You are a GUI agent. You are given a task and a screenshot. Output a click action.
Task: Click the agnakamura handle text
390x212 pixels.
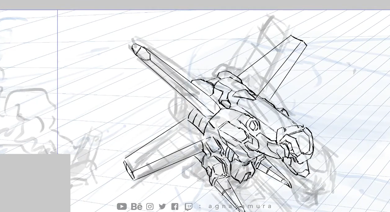coord(240,206)
